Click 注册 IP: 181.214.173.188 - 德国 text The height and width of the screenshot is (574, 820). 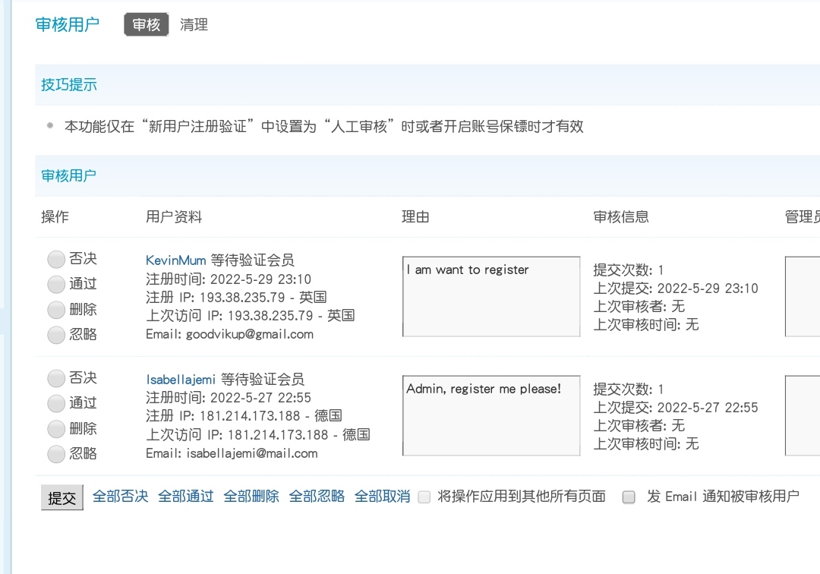pyautogui.click(x=244, y=416)
